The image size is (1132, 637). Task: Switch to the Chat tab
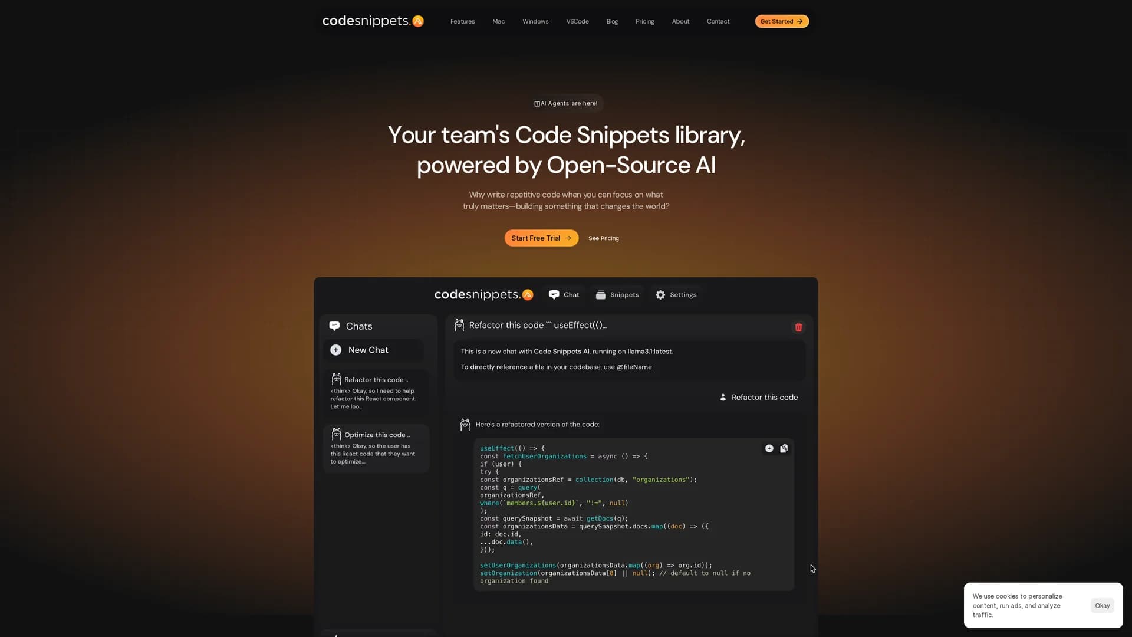(564, 295)
